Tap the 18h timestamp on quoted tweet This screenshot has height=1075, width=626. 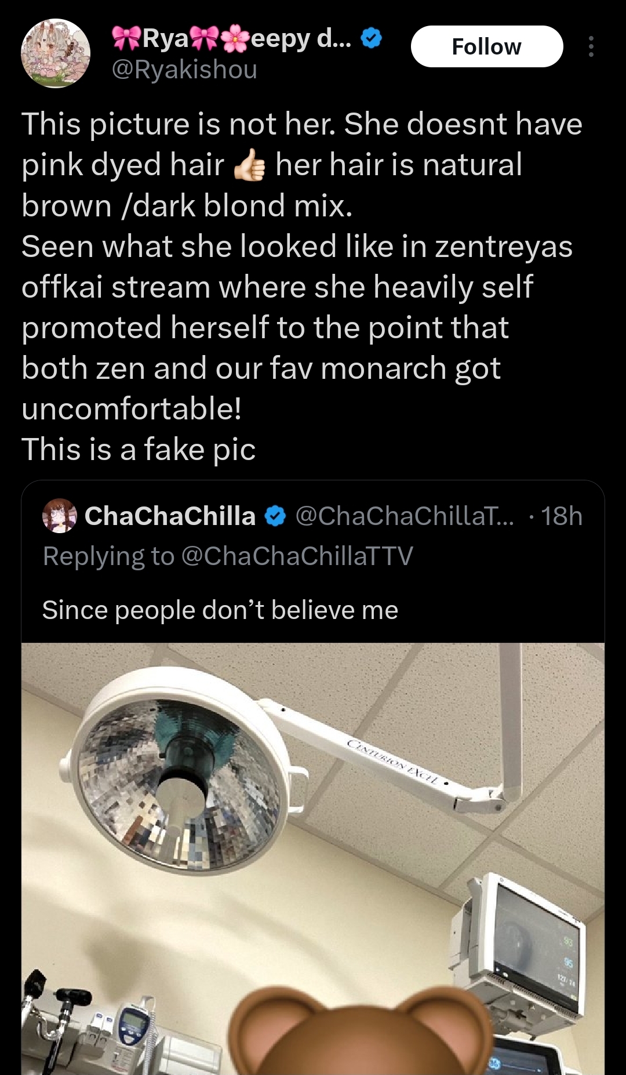(561, 516)
